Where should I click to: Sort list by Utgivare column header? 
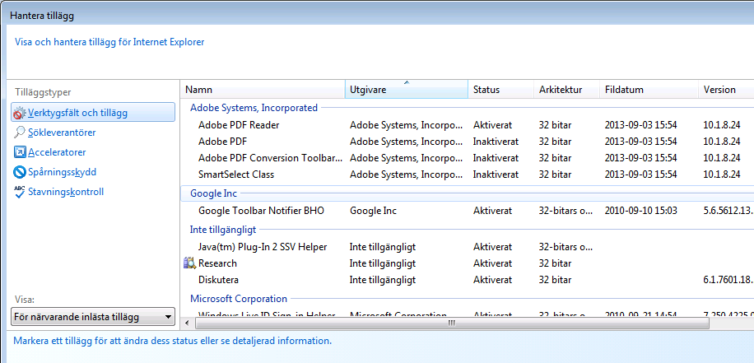[x=407, y=90]
